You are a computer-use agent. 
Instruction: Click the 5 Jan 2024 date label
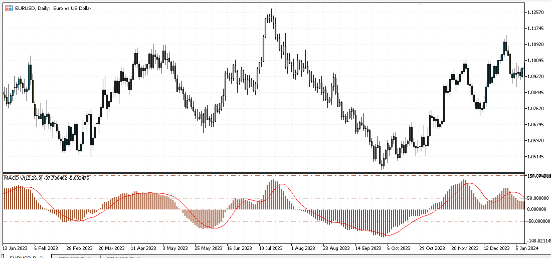click(x=527, y=248)
